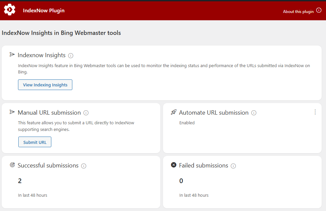The width and height of the screenshot is (326, 211).
Task: Click info icon beside Indexnow Insights heading
Action: (x=71, y=55)
